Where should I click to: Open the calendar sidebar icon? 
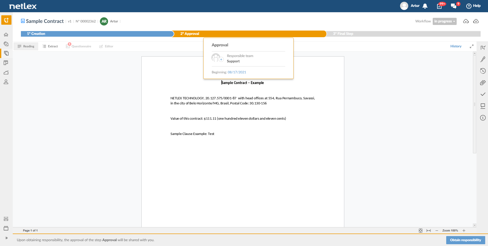pyautogui.click(x=6, y=228)
